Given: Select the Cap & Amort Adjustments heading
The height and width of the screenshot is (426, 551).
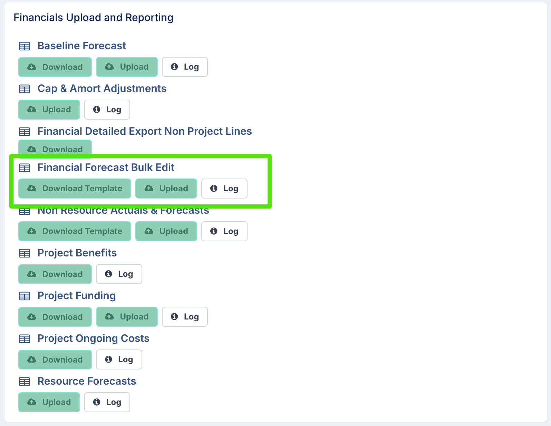Looking at the screenshot, I should tap(102, 89).
